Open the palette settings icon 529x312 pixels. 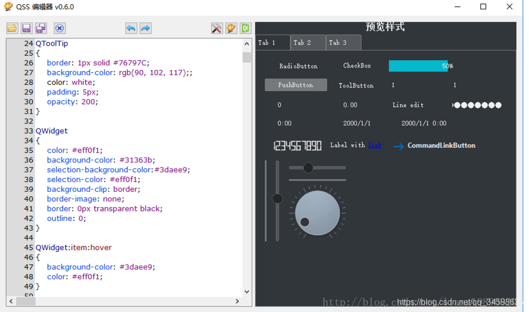pyautogui.click(x=231, y=28)
